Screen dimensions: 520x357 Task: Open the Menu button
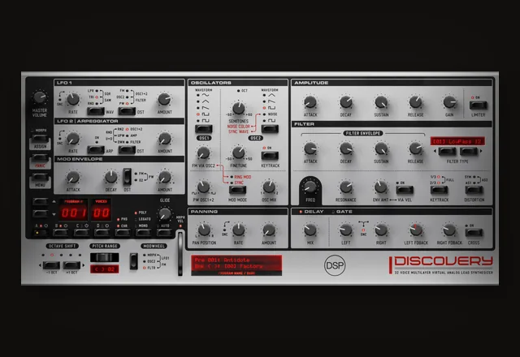click(x=40, y=177)
